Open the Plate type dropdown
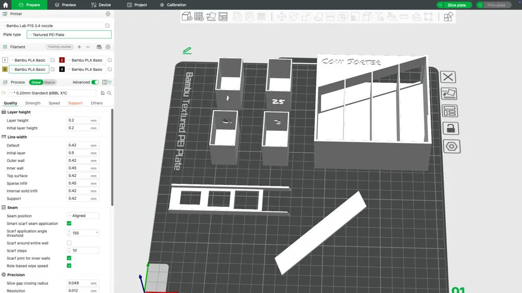This screenshot has height=293, width=522. pyautogui.click(x=69, y=35)
